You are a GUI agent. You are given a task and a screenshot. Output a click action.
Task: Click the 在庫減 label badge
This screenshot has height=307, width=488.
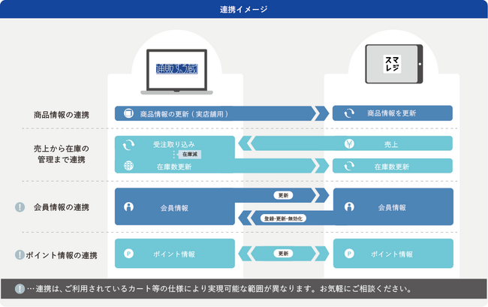tap(190, 154)
